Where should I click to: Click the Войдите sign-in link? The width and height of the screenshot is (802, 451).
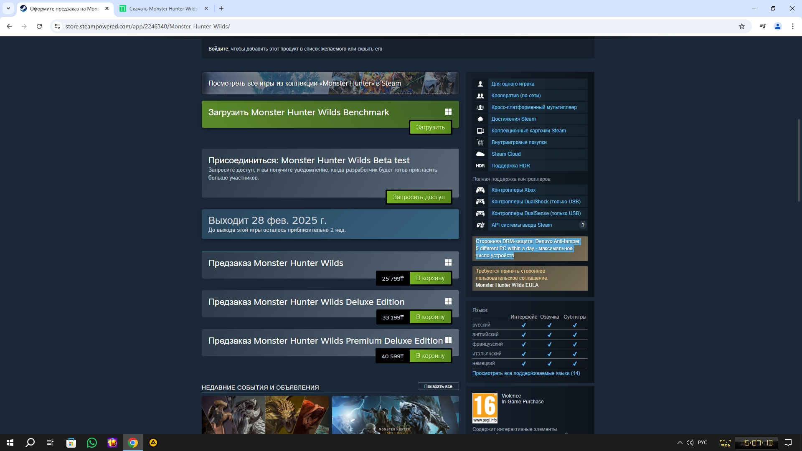coord(218,49)
